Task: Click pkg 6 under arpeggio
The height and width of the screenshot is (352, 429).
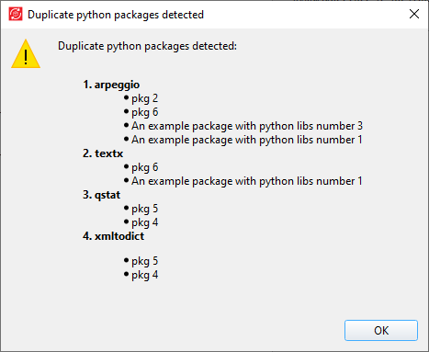Action: [145, 112]
